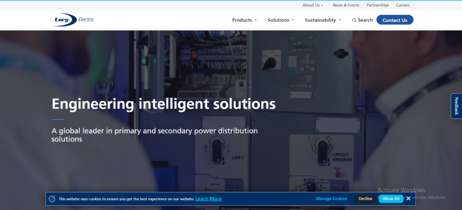Open the Feedback side tab

(457, 106)
